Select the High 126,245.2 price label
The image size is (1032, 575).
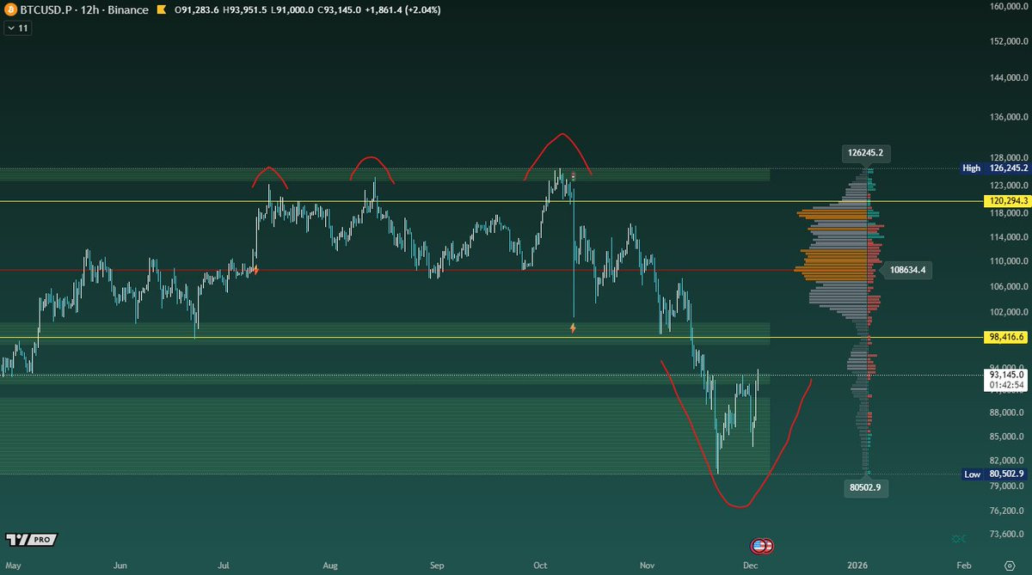click(x=996, y=168)
